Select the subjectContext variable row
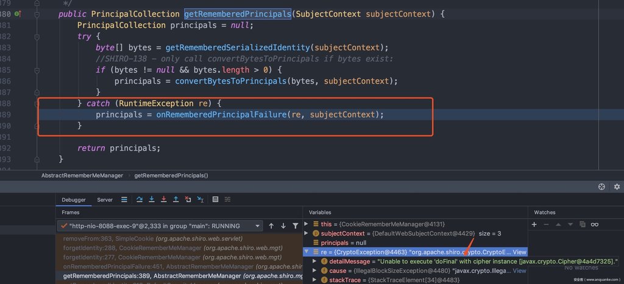The height and width of the screenshot is (284, 624). tap(416, 233)
